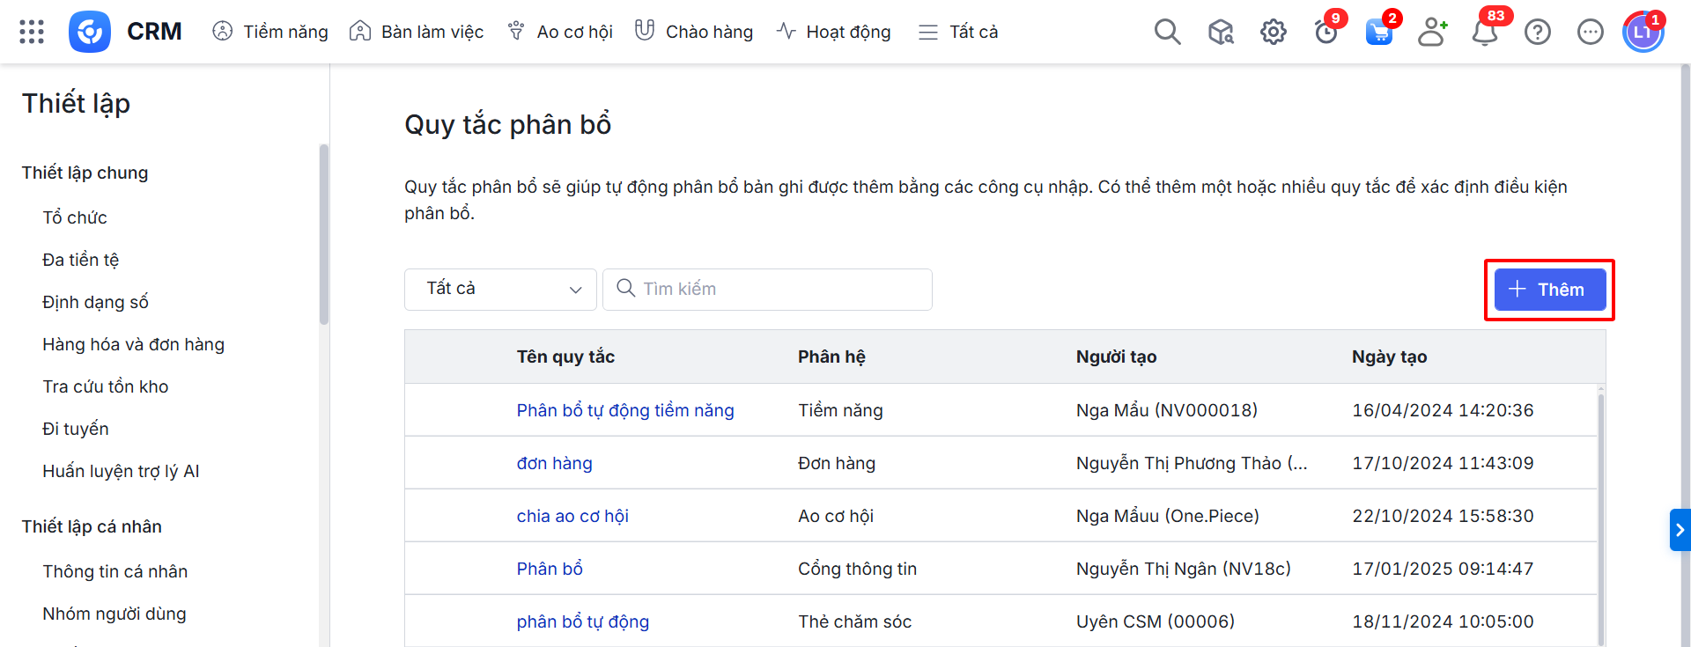Open reminders clock icon with badge 9

pos(1325,33)
